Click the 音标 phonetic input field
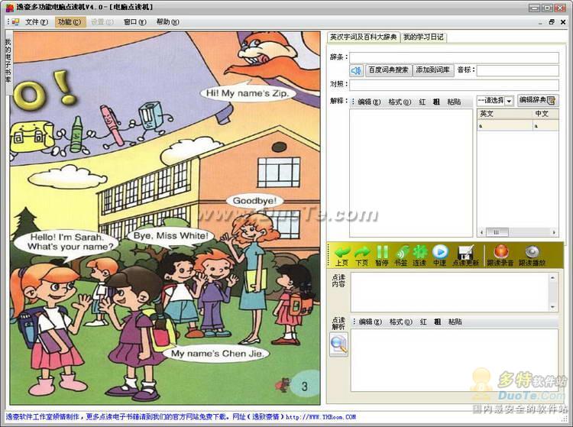 point(517,70)
